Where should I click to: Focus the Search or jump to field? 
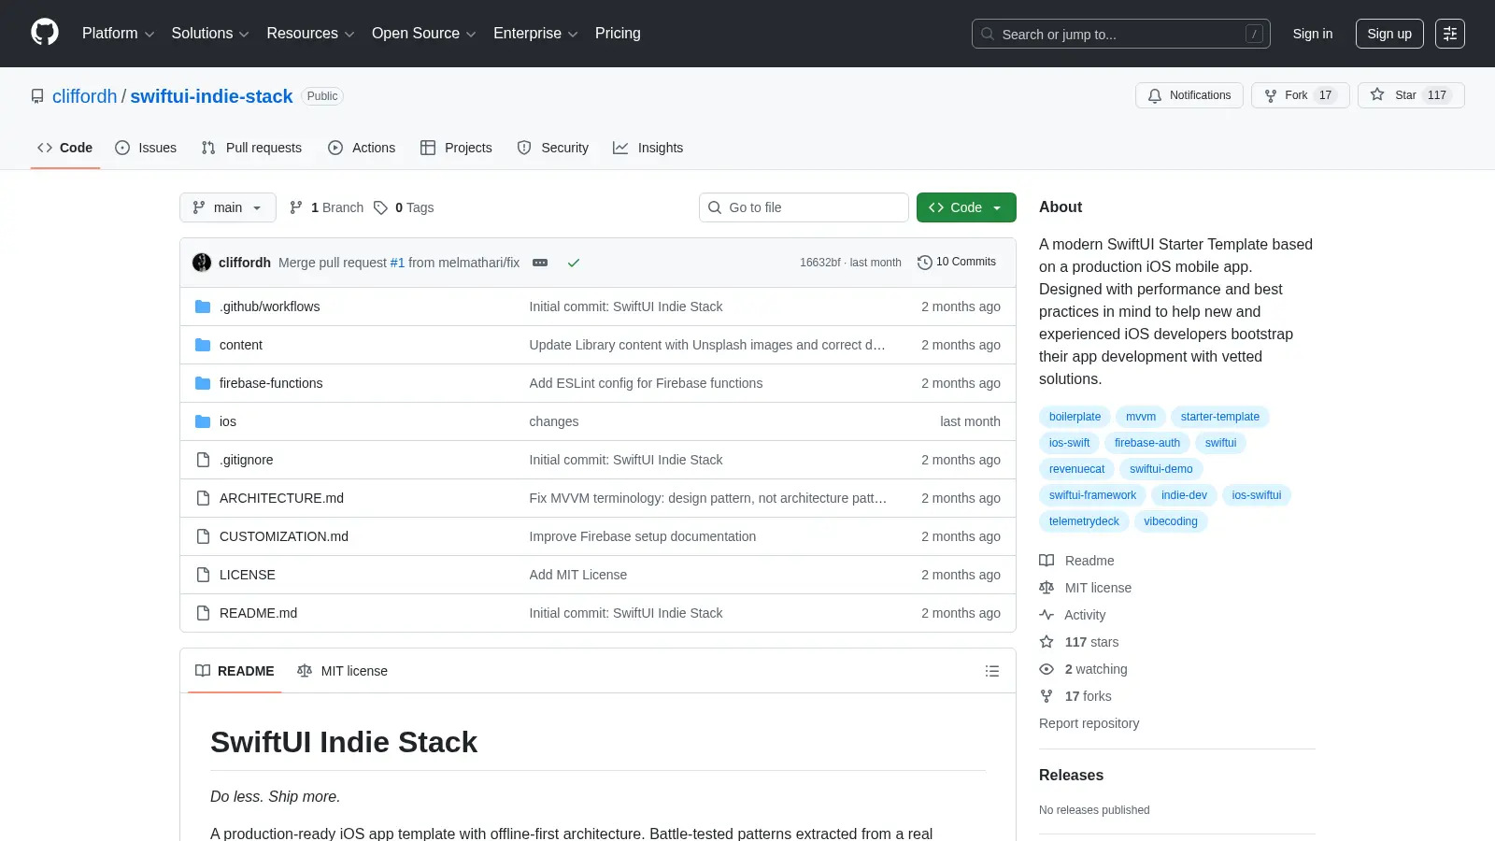point(1121,34)
